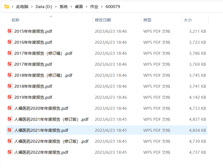Click PDF icon of 人福医药2022年年度报告（修订版）.pdf

[x=10, y=141]
